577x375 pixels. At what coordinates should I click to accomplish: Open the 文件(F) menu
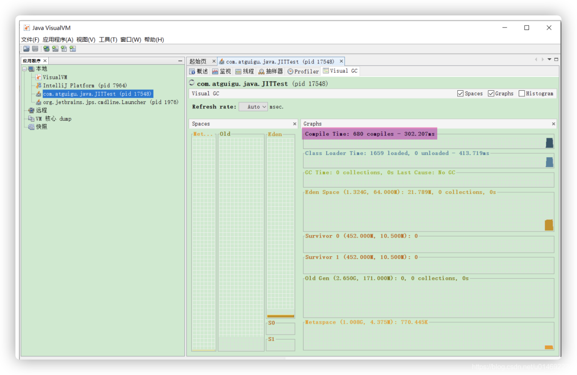pyautogui.click(x=30, y=40)
